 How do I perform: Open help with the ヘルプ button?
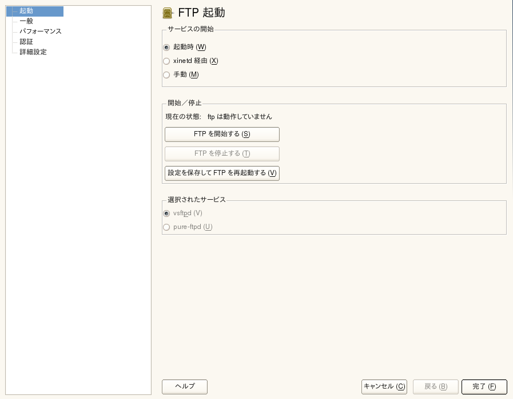point(184,386)
